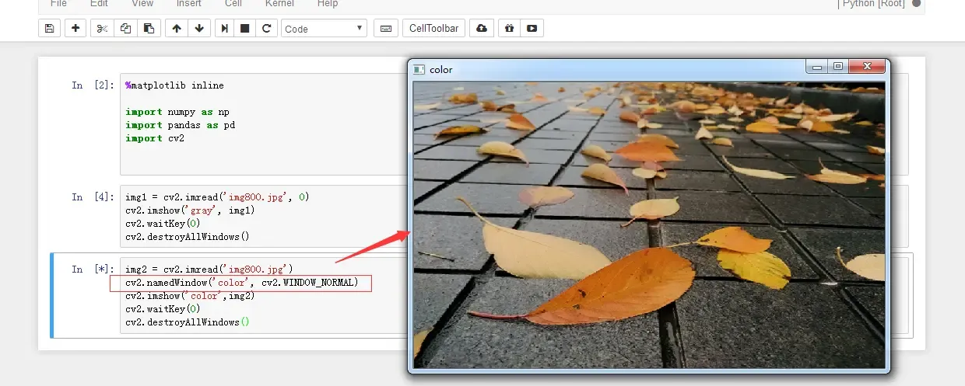Move the selected cell down
The height and width of the screenshot is (386, 965).
point(199,29)
